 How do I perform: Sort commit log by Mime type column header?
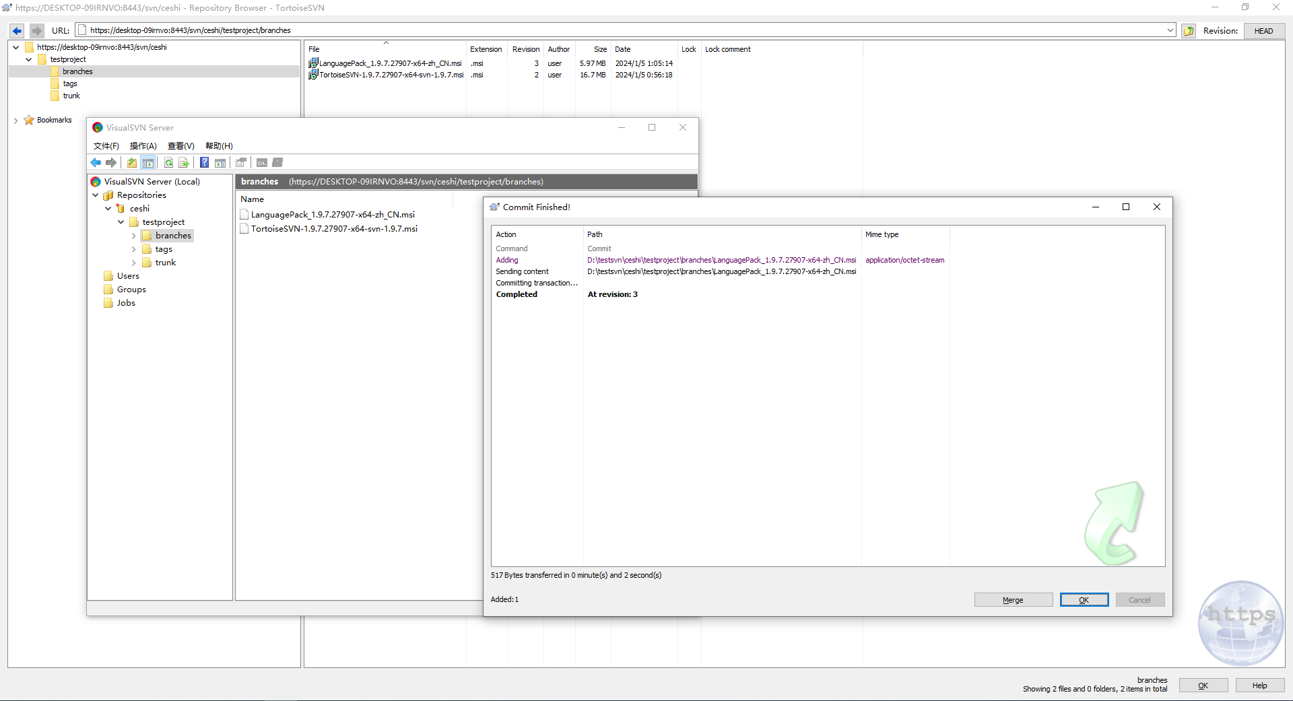pyautogui.click(x=905, y=234)
